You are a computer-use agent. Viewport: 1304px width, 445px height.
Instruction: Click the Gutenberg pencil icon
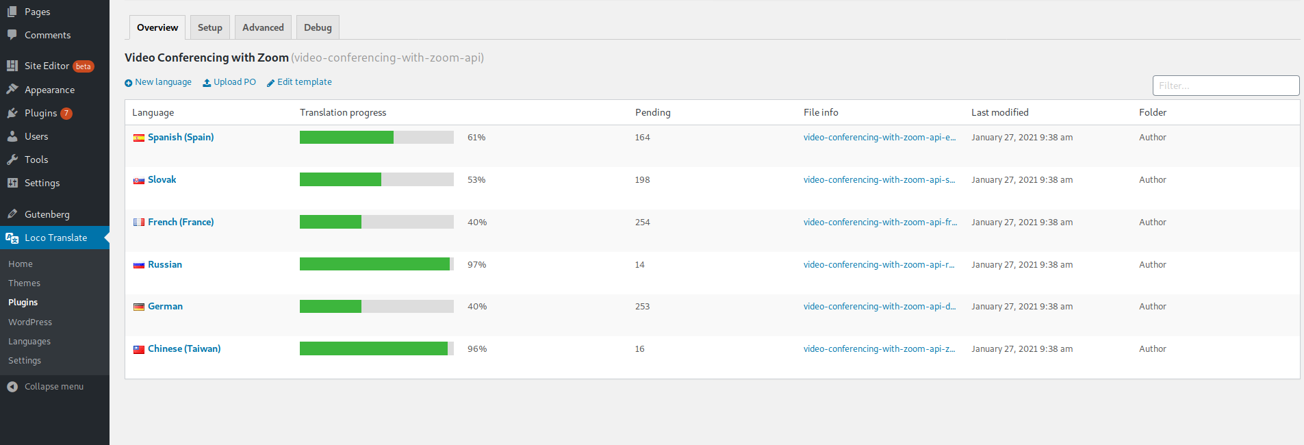12,214
